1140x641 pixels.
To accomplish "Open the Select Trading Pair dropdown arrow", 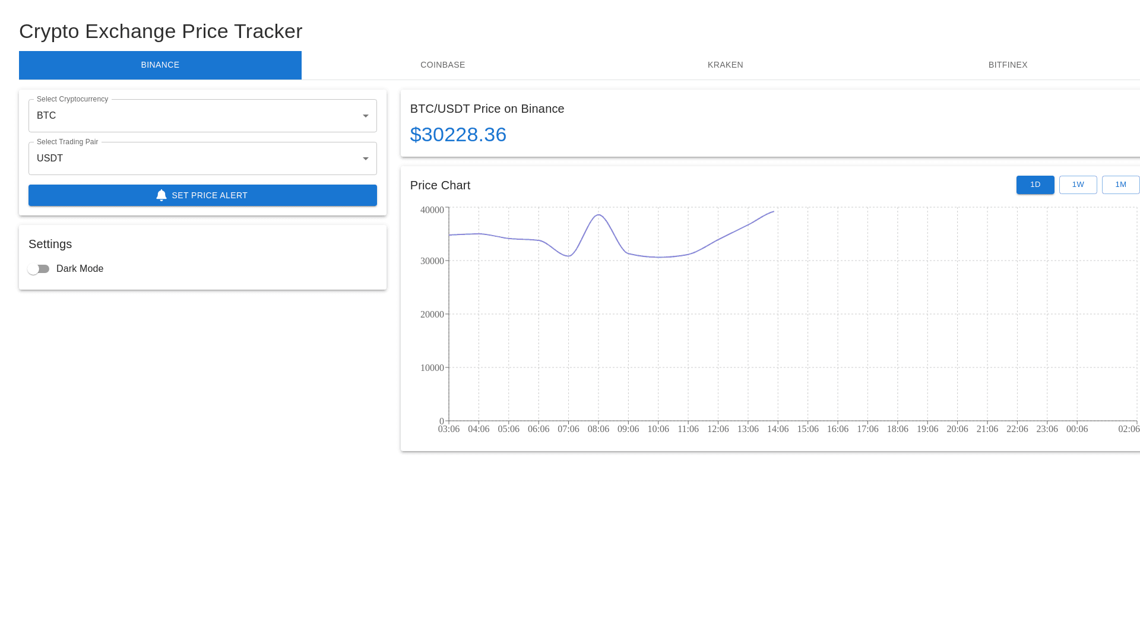I will [366, 158].
